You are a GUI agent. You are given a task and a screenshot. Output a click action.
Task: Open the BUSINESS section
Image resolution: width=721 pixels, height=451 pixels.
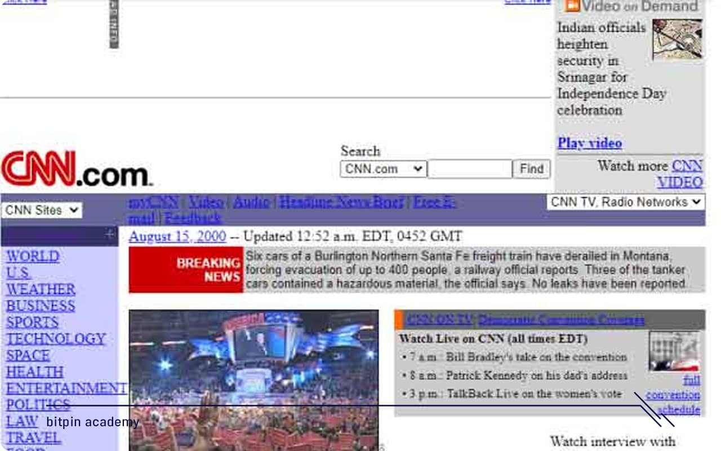click(41, 306)
